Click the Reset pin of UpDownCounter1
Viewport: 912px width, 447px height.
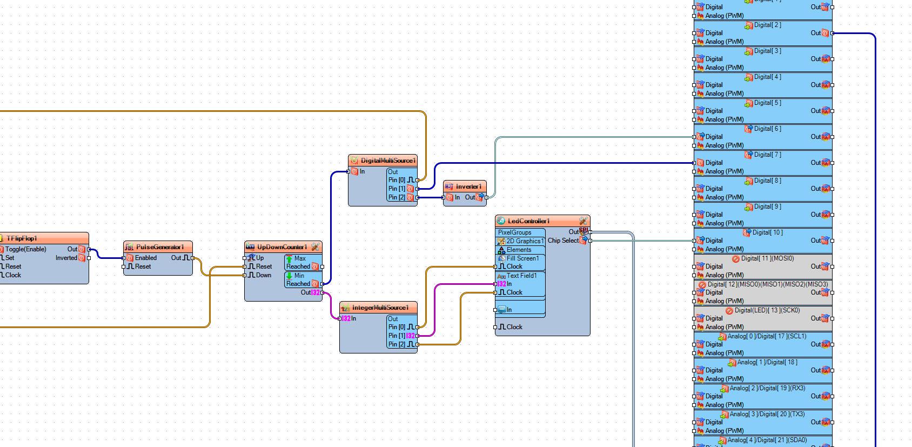pyautogui.click(x=260, y=266)
